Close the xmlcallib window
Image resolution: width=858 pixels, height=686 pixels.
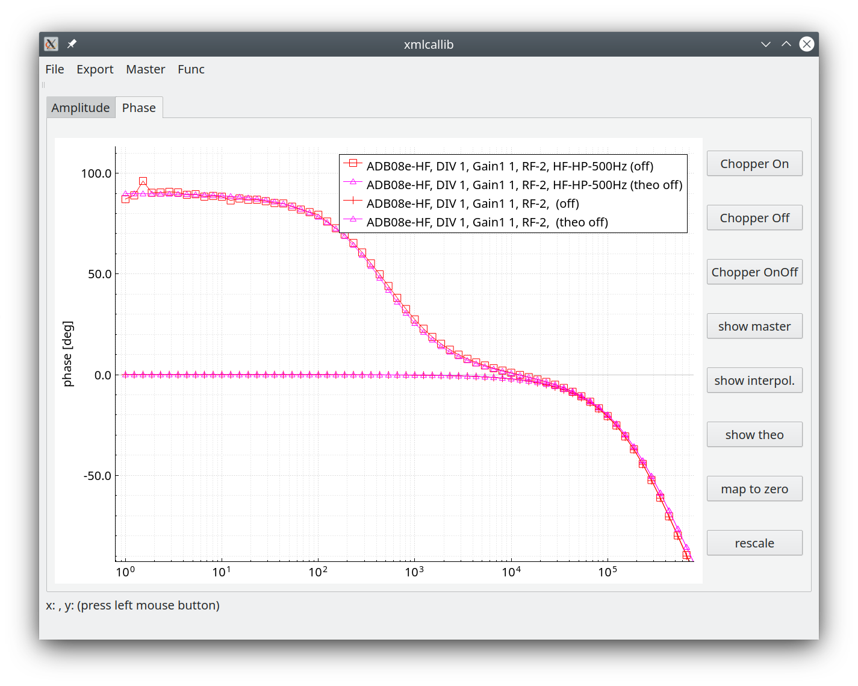tap(807, 44)
